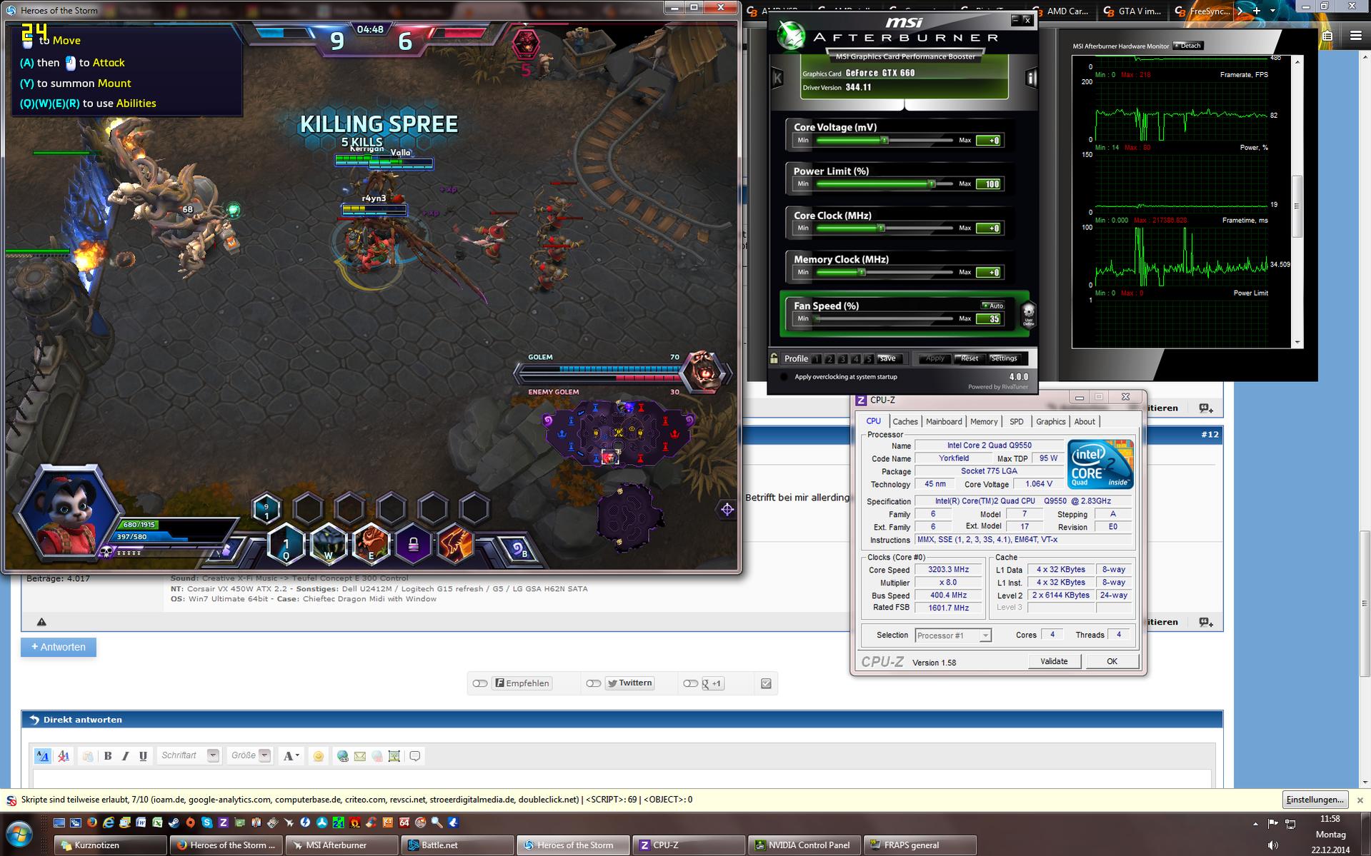Activate the E ability in the game hotbar
Viewport: 1371px width, 856px height.
(x=371, y=545)
